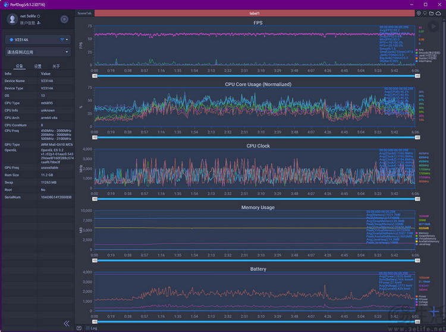Click the 11.2 GB Ram Size value
This screenshot has width=446, height=332.
coord(47,175)
